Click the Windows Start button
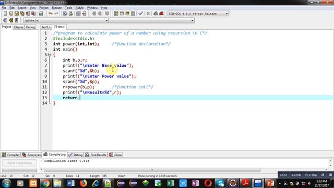The height and width of the screenshot is (188, 334). [6, 183]
